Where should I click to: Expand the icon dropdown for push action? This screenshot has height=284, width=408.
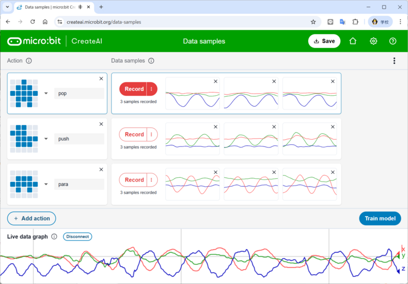pyautogui.click(x=46, y=139)
